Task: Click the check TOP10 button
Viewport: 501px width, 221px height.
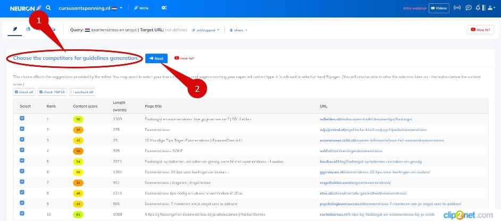Action: (52, 92)
